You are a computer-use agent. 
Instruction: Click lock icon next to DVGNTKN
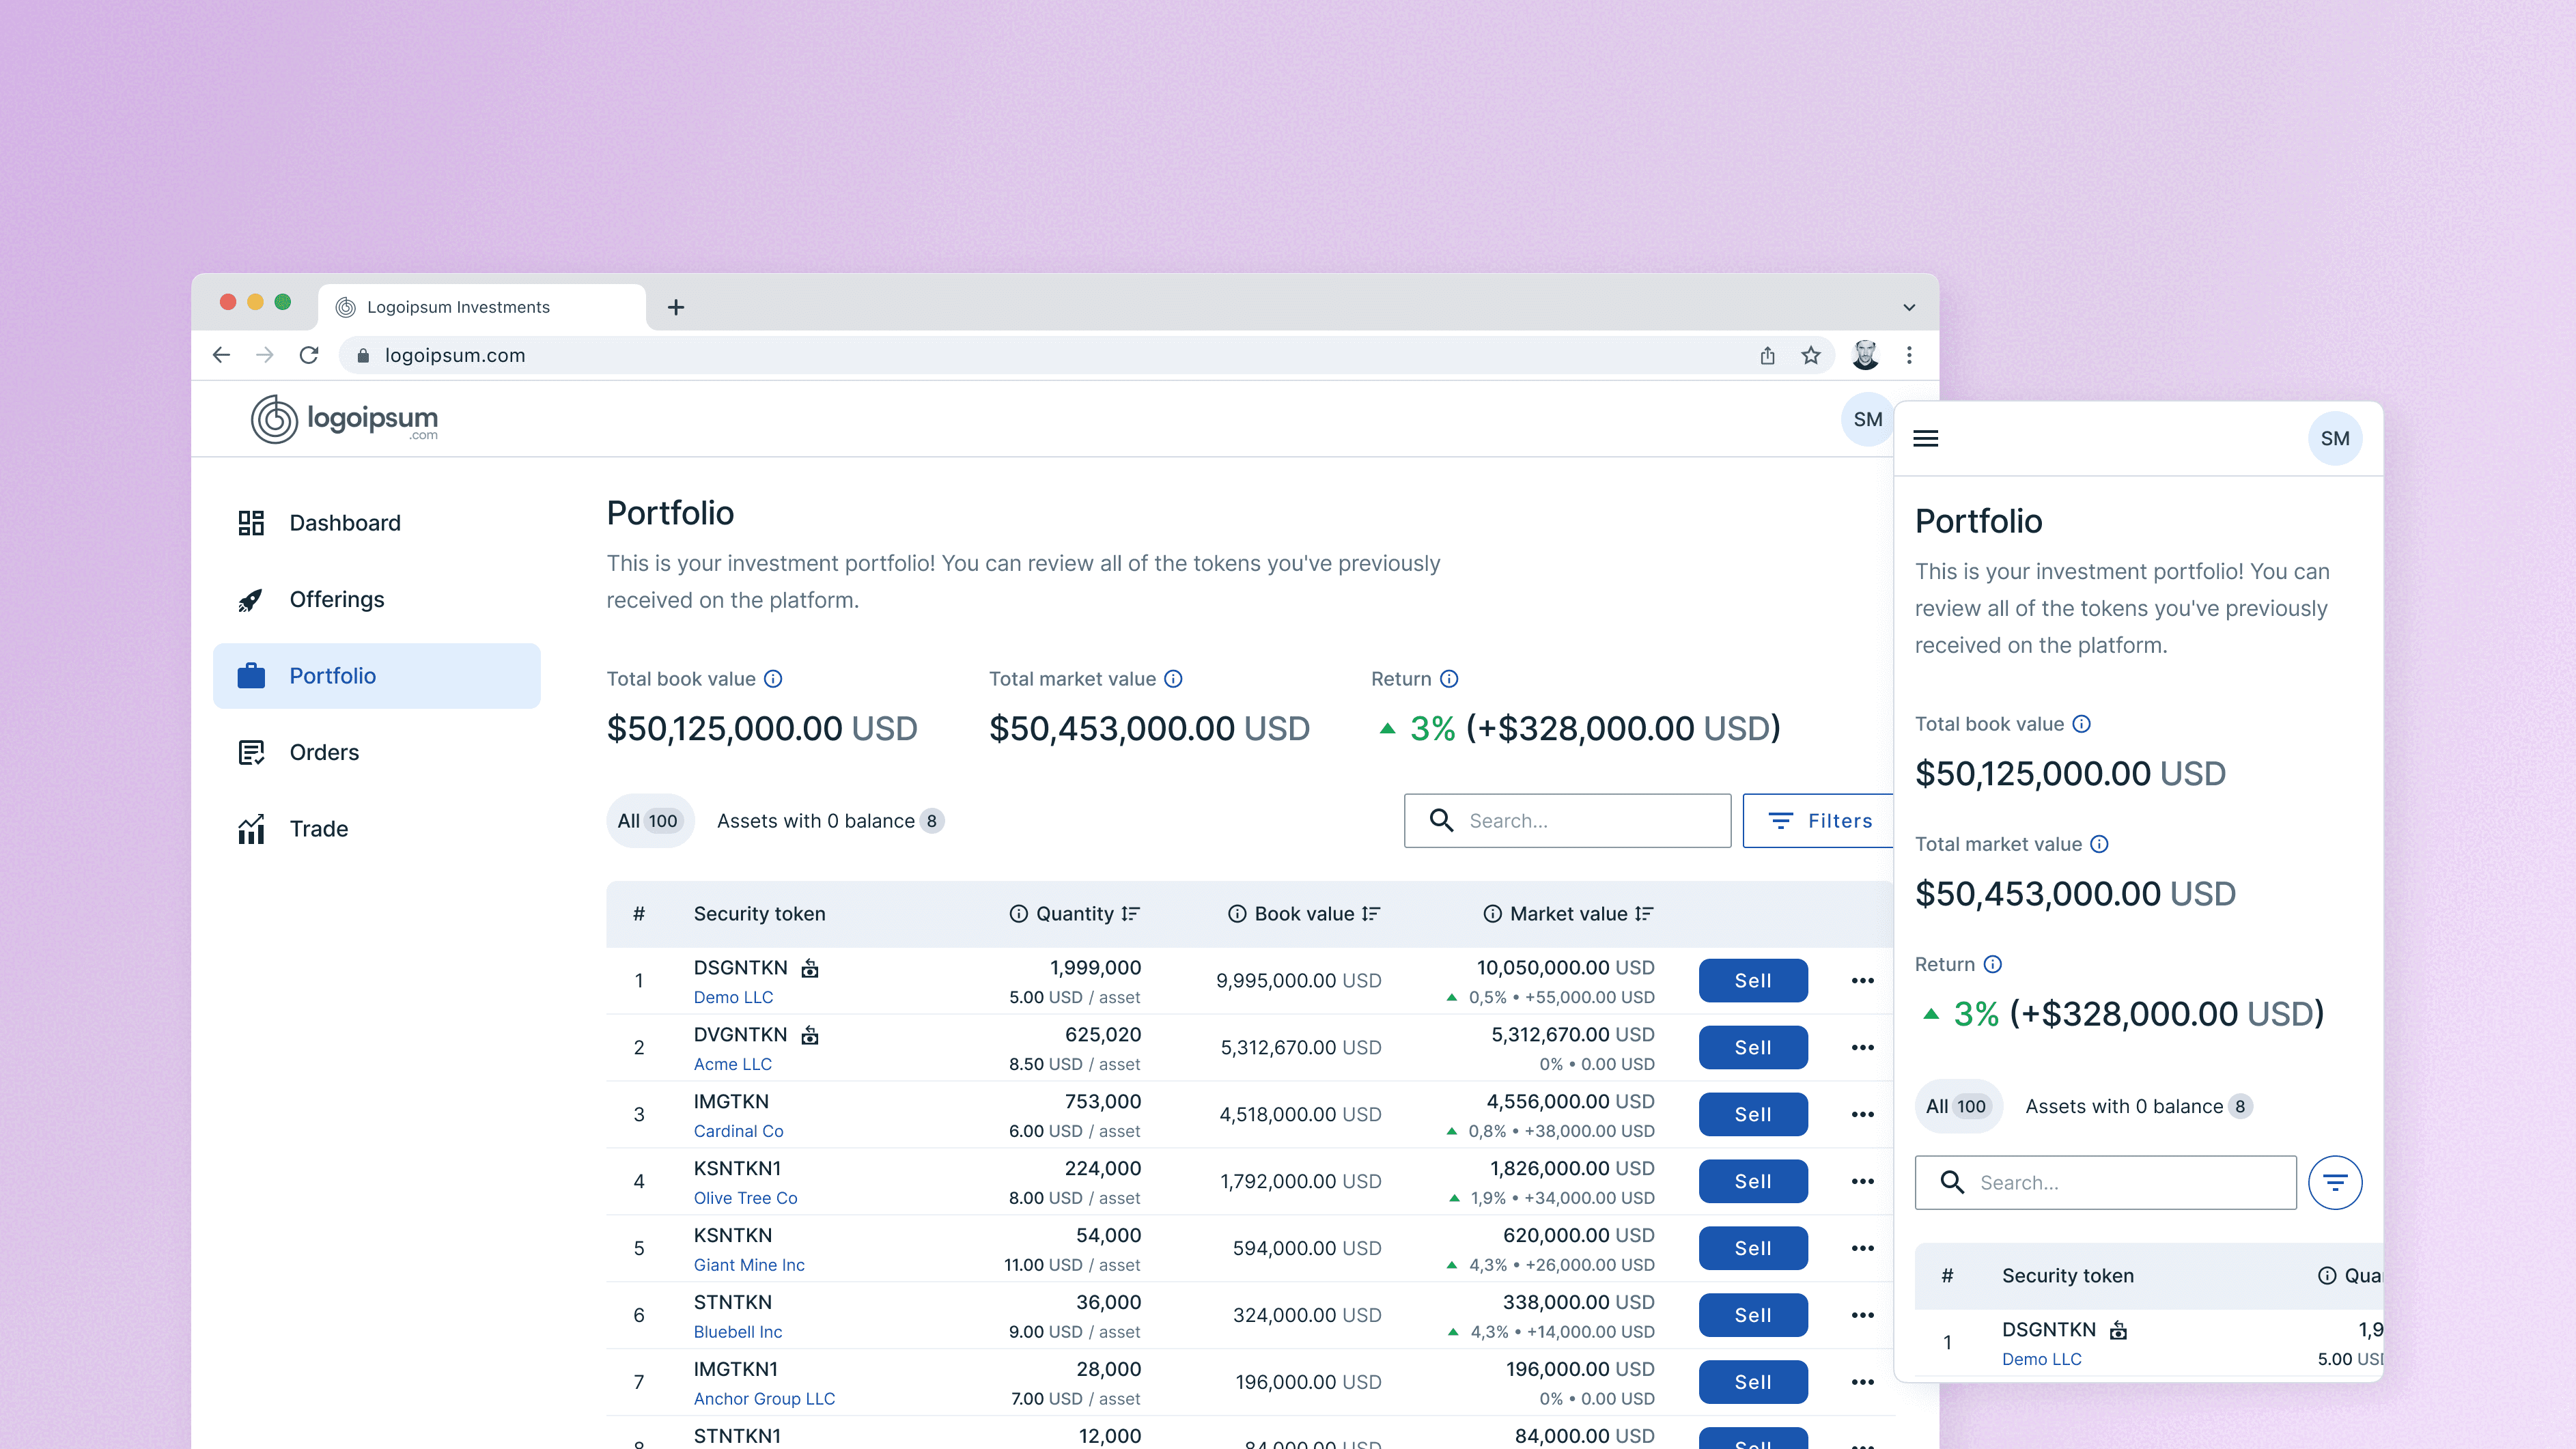(x=810, y=1035)
